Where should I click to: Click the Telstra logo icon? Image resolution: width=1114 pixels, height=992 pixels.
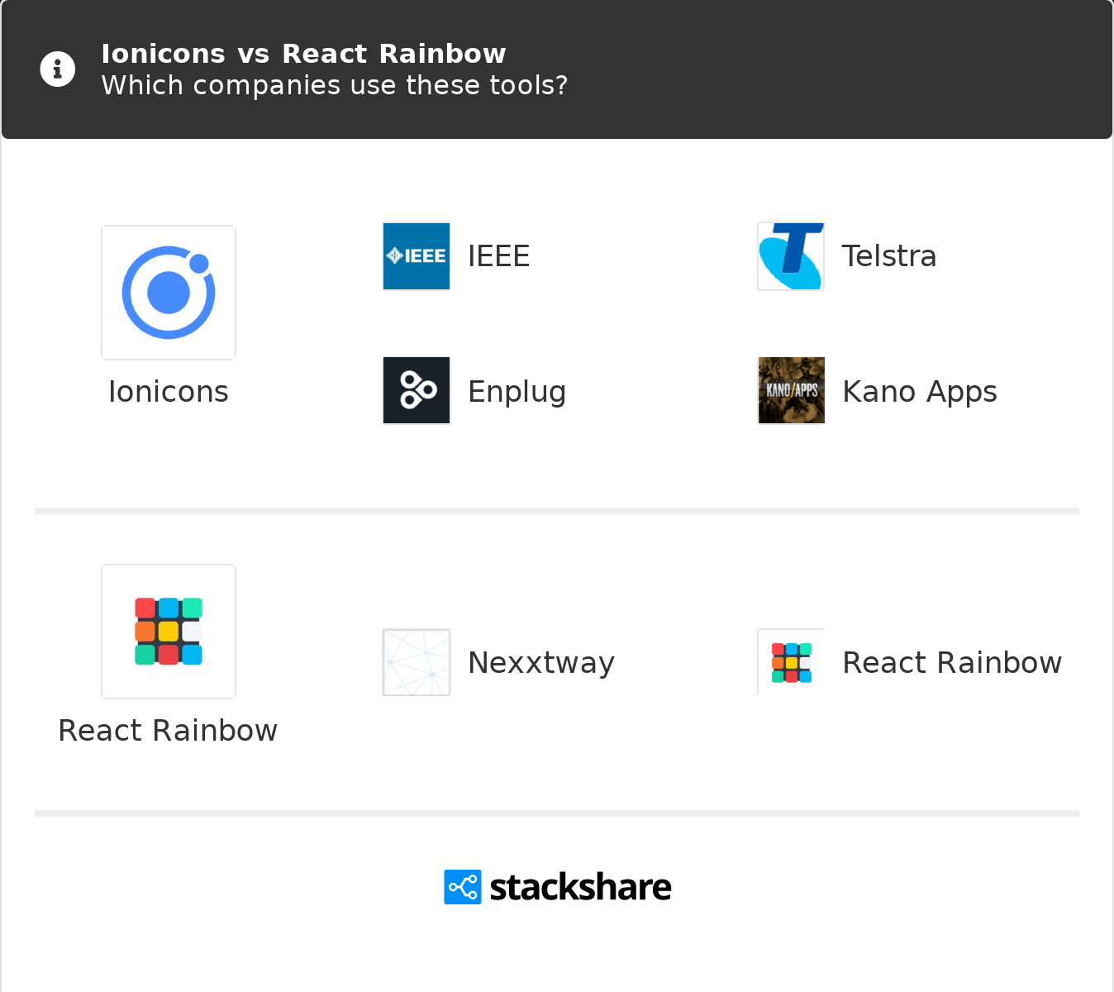pos(790,255)
